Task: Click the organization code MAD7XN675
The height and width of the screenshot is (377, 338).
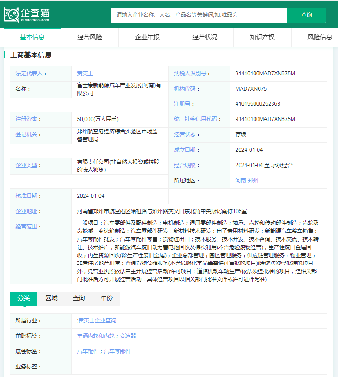Action: [251, 89]
